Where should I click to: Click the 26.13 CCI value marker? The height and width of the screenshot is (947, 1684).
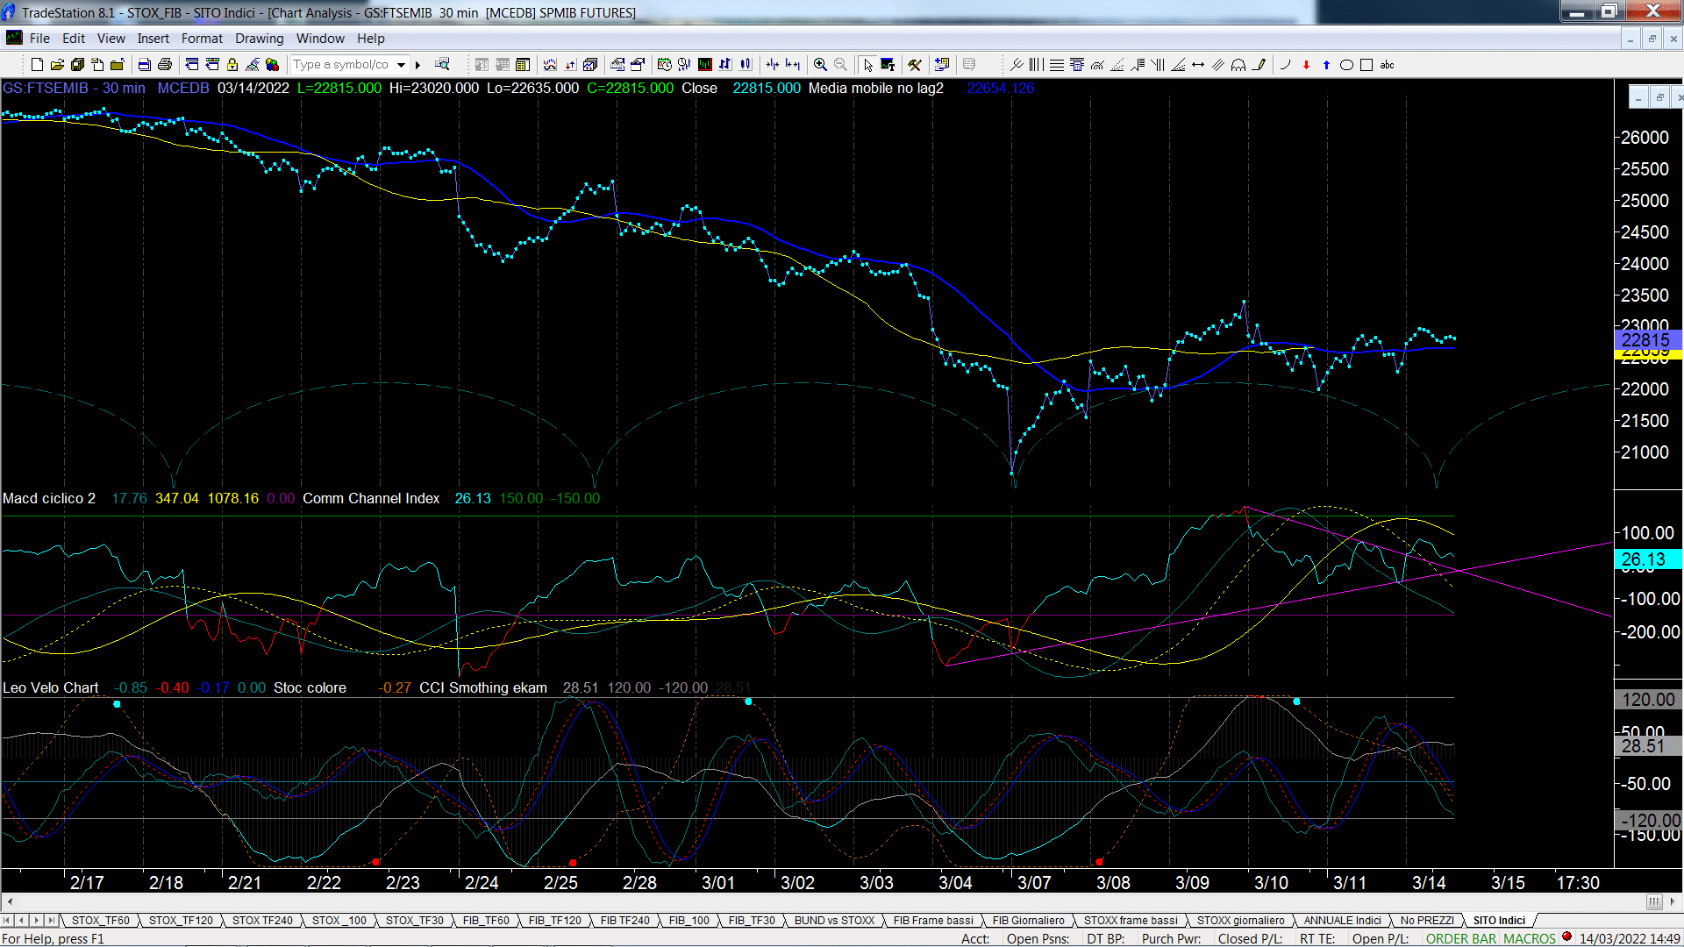click(x=1646, y=559)
